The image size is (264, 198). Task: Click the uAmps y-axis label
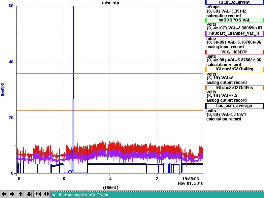click(x=2, y=89)
